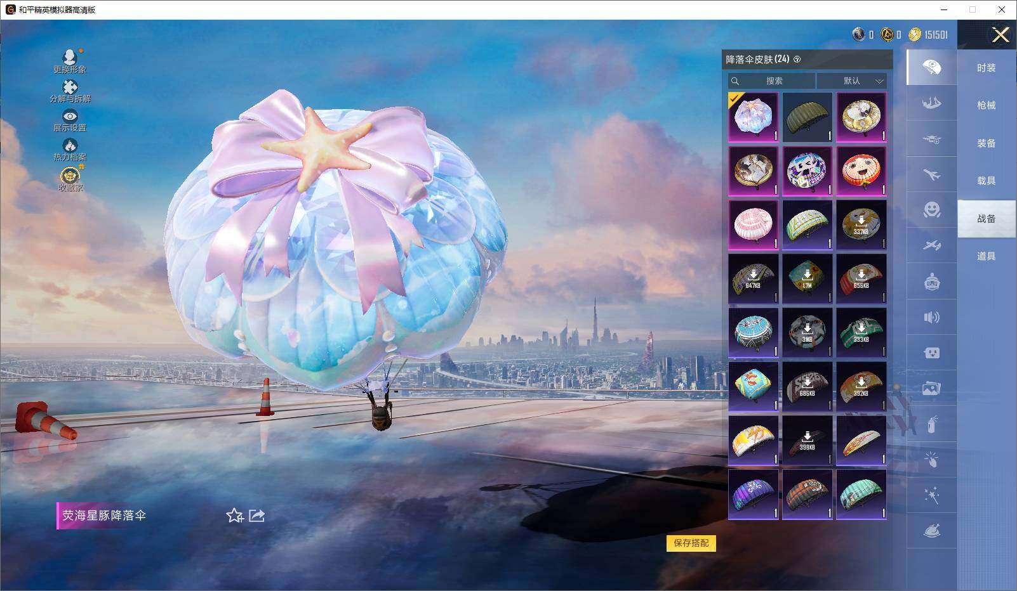1017x591 pixels.
Task: Select spray can category icon
Action: 931,424
